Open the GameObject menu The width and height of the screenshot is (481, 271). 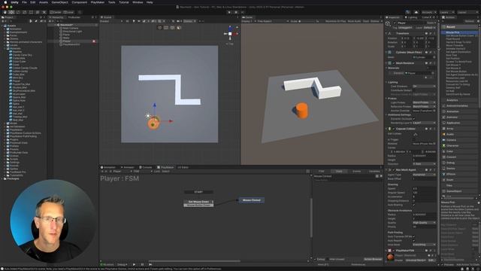click(x=60, y=2)
